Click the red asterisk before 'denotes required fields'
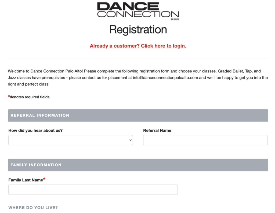Screen dimensions: 275x213 coord(9,96)
